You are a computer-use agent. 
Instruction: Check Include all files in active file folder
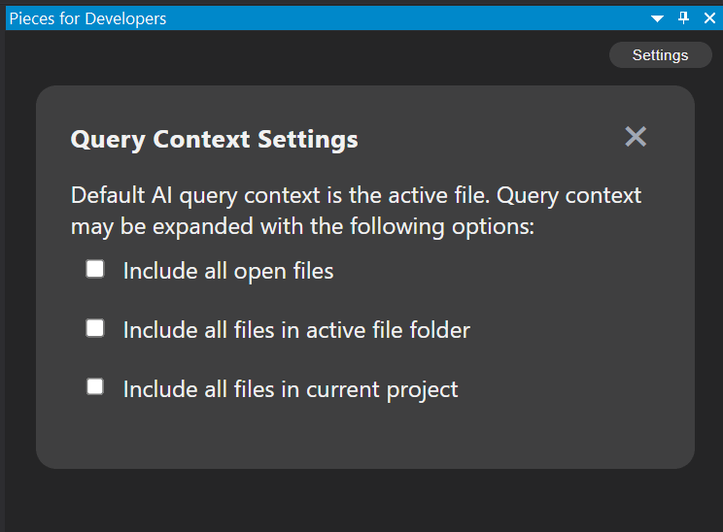[x=95, y=328]
